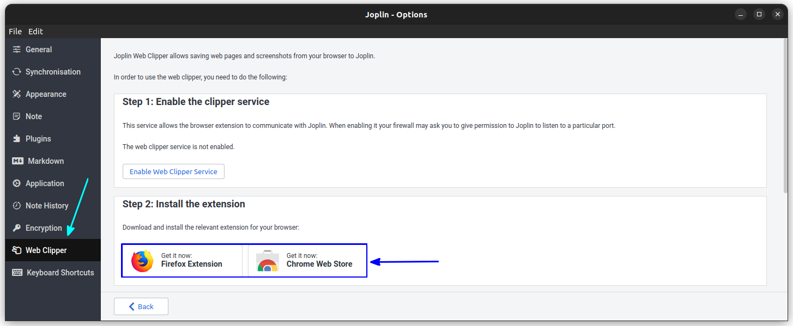This screenshot has height=326, width=793.
Task: Click the Markdown settings icon
Action: coord(16,161)
